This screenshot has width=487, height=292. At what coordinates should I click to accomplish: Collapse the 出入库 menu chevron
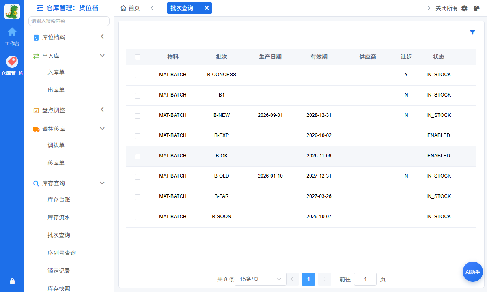click(102, 55)
